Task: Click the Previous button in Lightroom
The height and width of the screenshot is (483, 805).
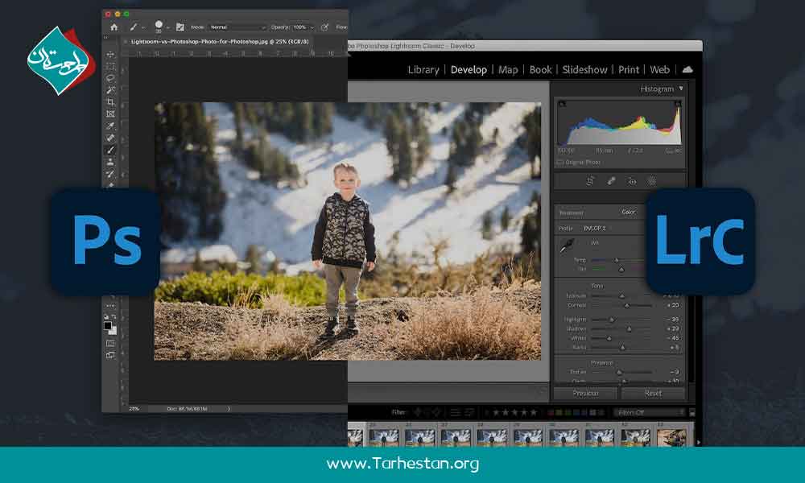Action: [585, 393]
